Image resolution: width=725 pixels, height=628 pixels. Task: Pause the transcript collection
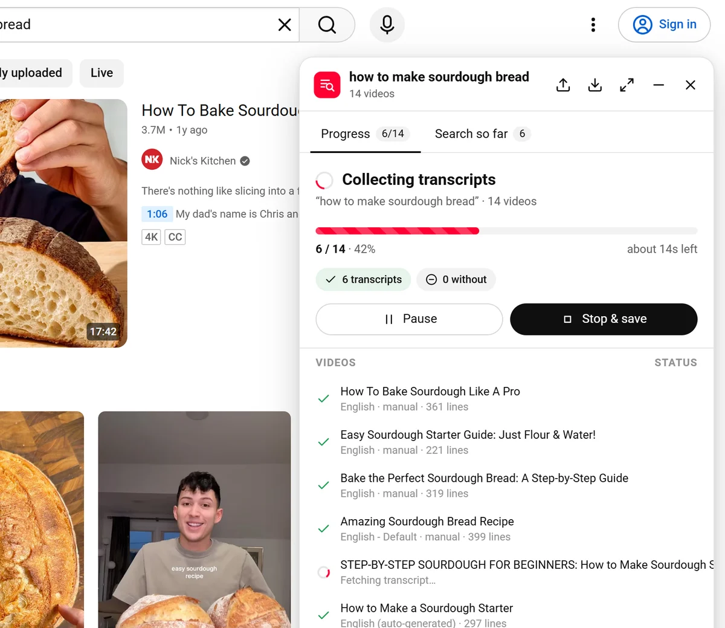[x=409, y=319]
